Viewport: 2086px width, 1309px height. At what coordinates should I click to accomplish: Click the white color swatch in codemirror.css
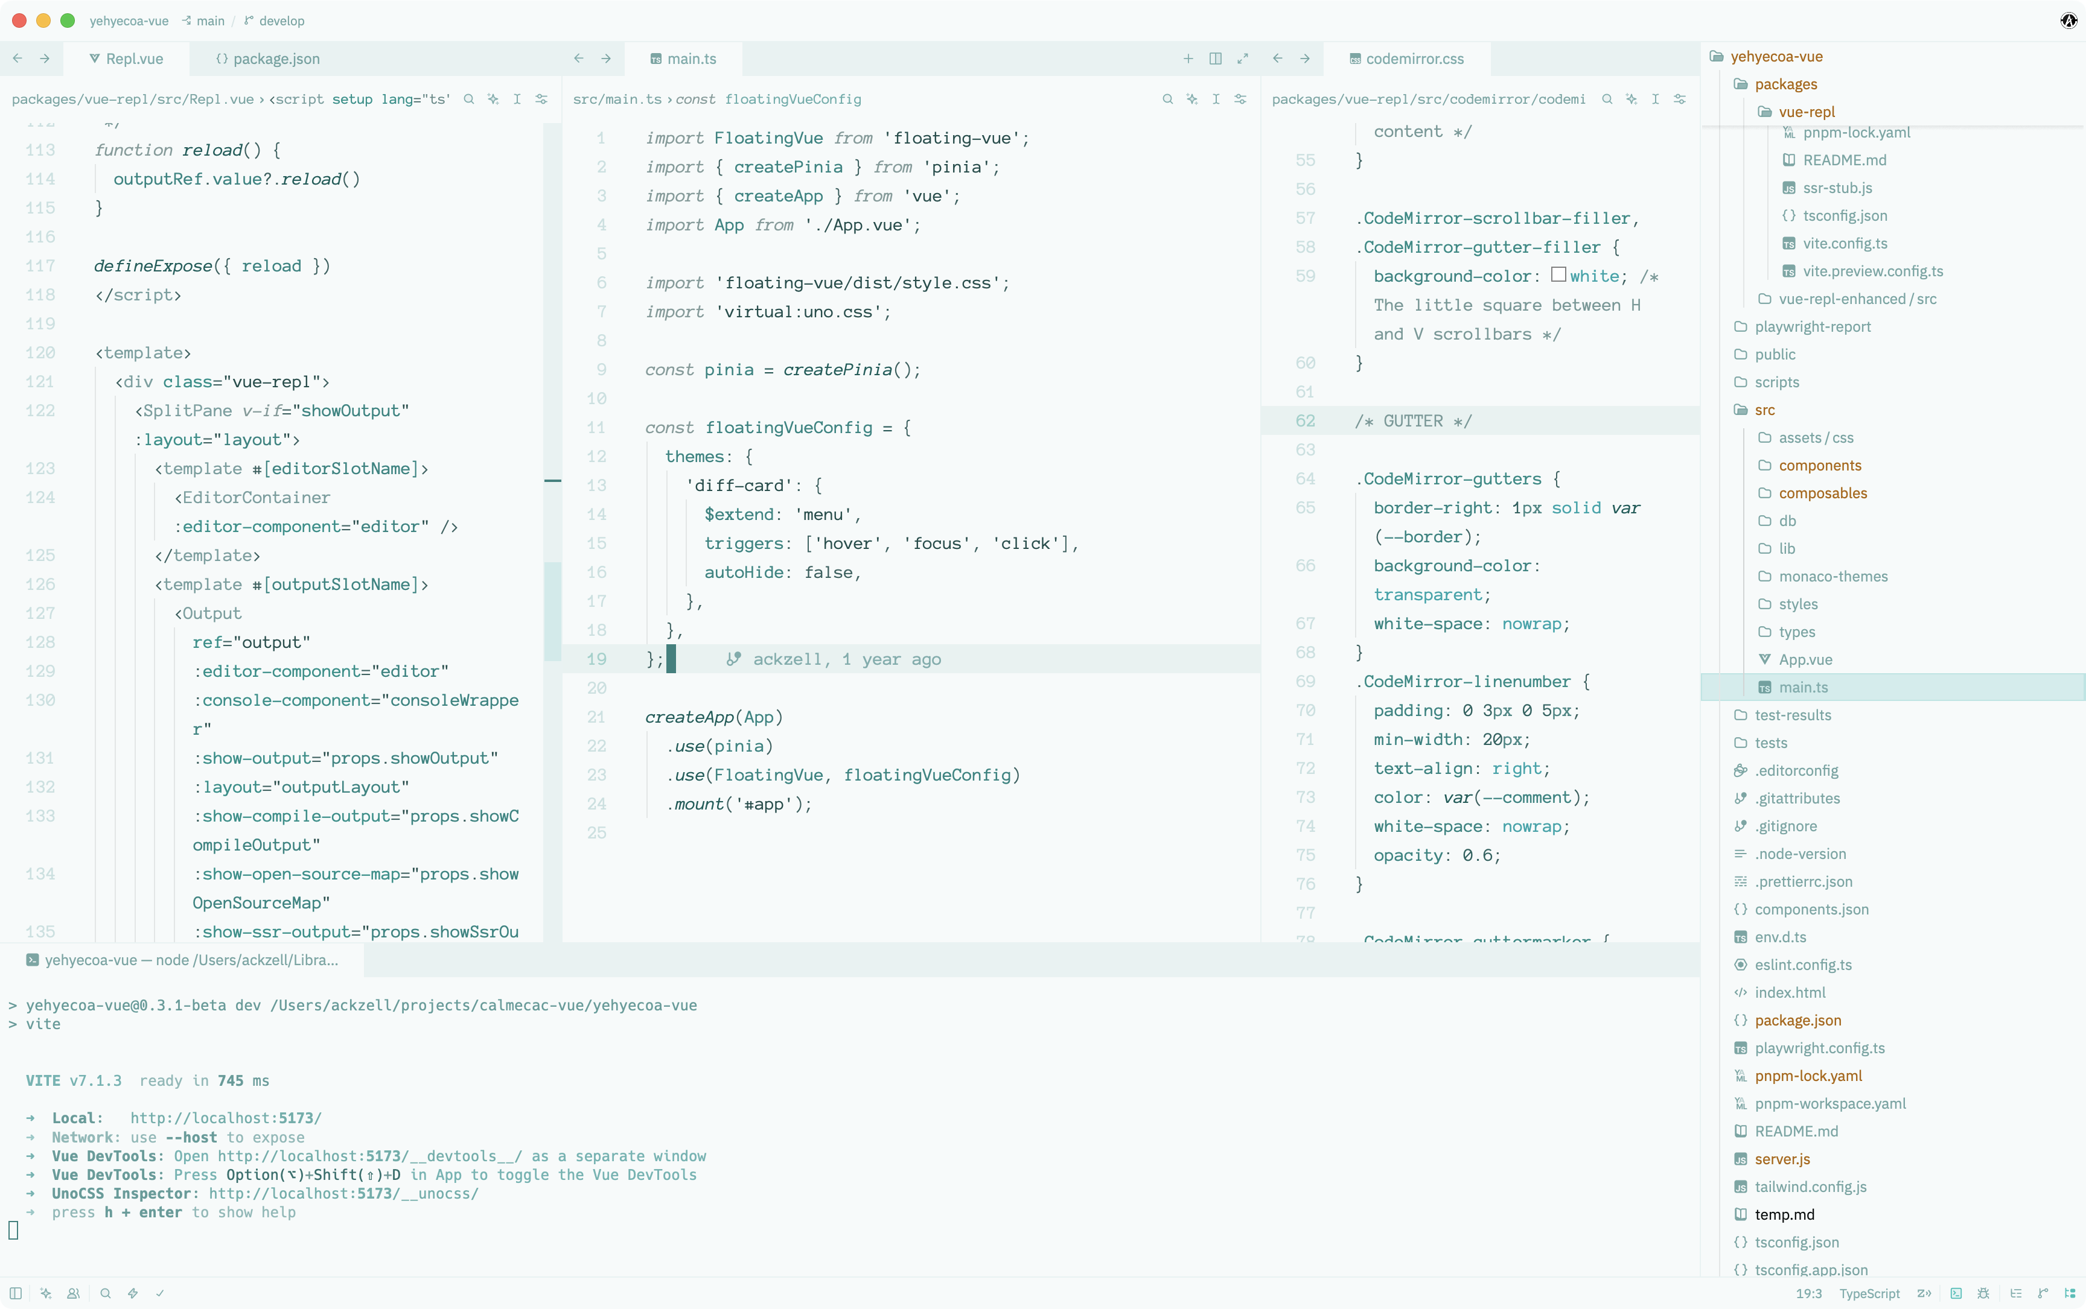(x=1558, y=275)
